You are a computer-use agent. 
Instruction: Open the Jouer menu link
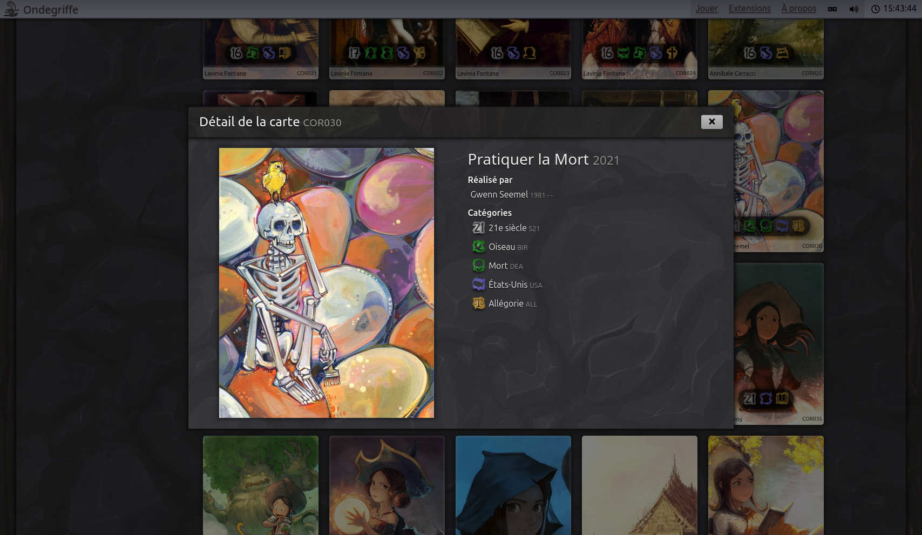pyautogui.click(x=707, y=9)
